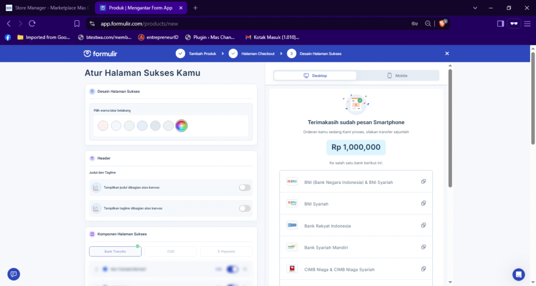Open btextwa.com bookmark

coord(105,37)
